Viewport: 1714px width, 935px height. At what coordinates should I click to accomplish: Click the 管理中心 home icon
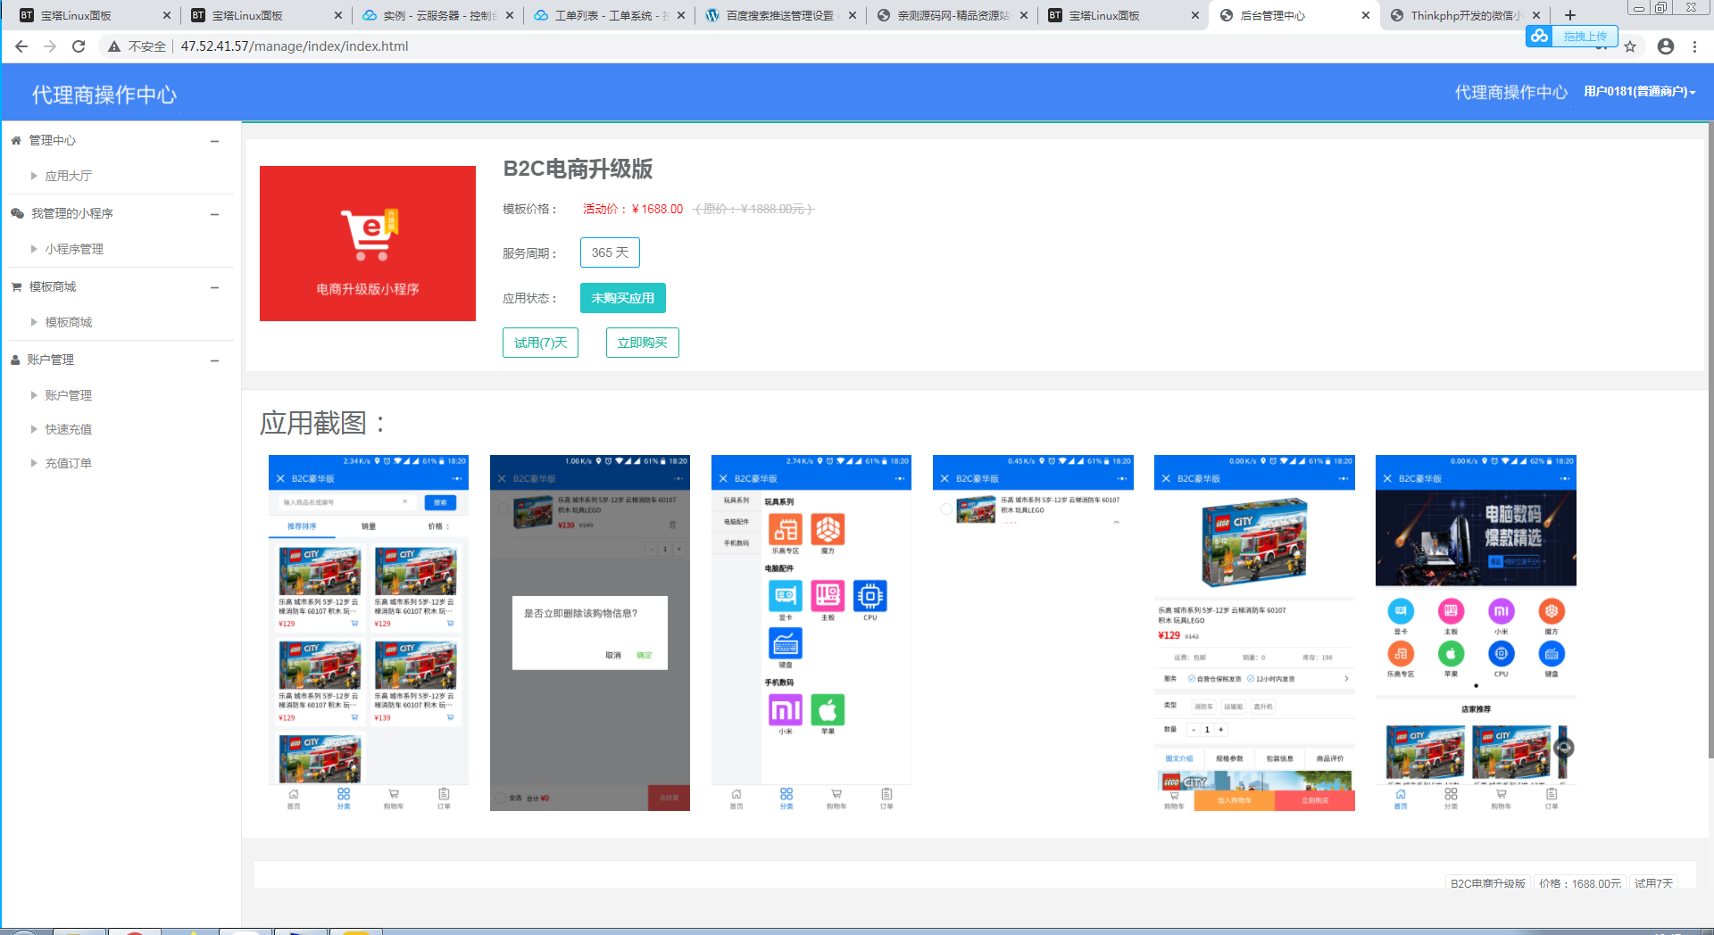click(16, 140)
